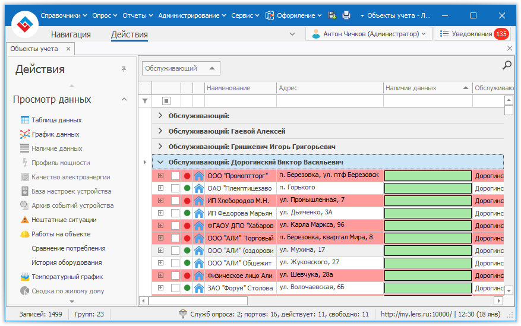
Task: Open Температурный график item
Action: [x=67, y=277]
